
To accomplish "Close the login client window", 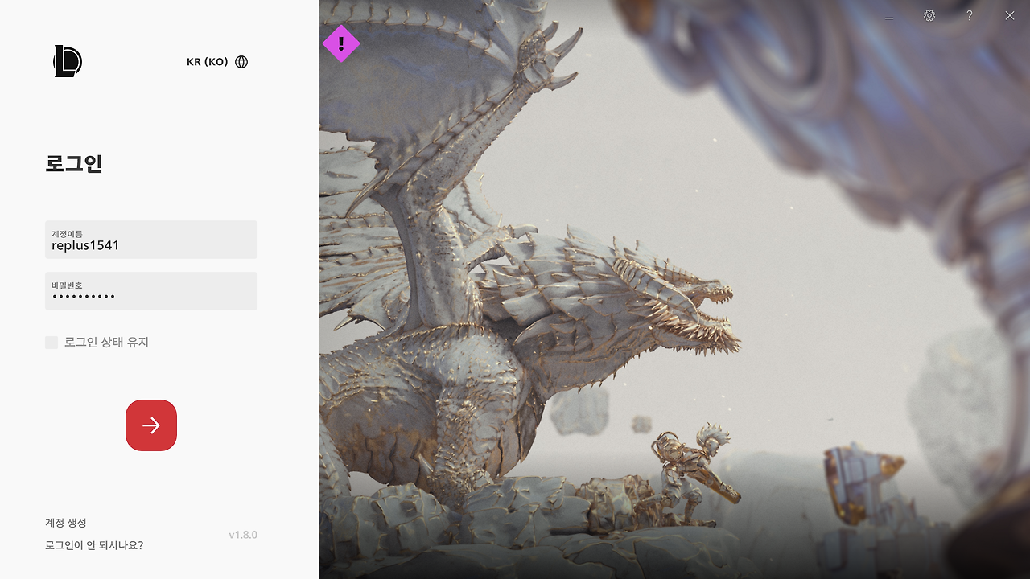I will click(1010, 16).
